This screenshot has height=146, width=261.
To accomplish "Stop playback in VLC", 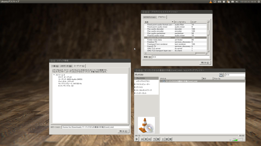I will tap(146, 139).
